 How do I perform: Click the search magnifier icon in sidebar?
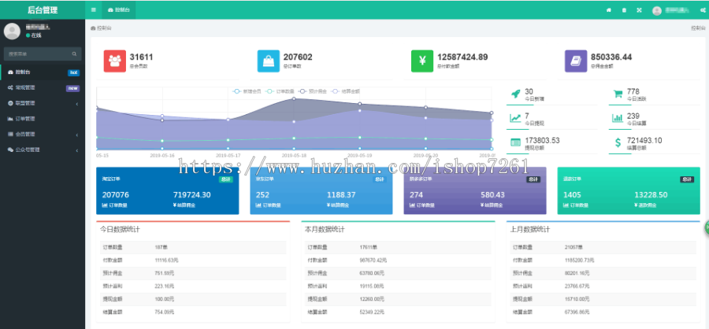pyautogui.click(x=74, y=54)
